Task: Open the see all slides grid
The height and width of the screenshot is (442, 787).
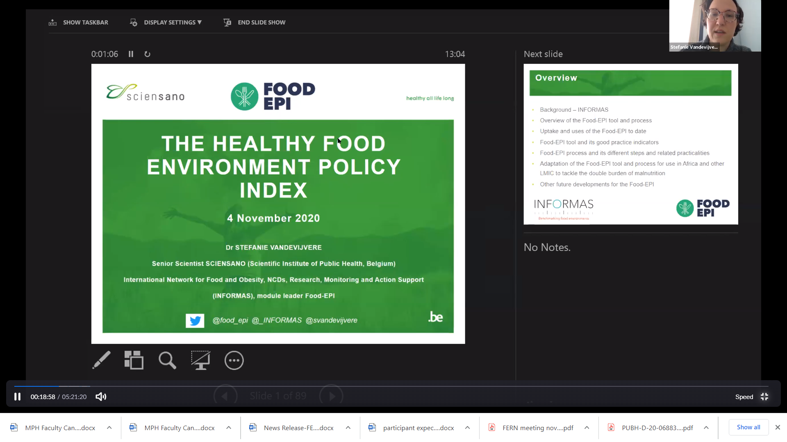Action: point(134,360)
